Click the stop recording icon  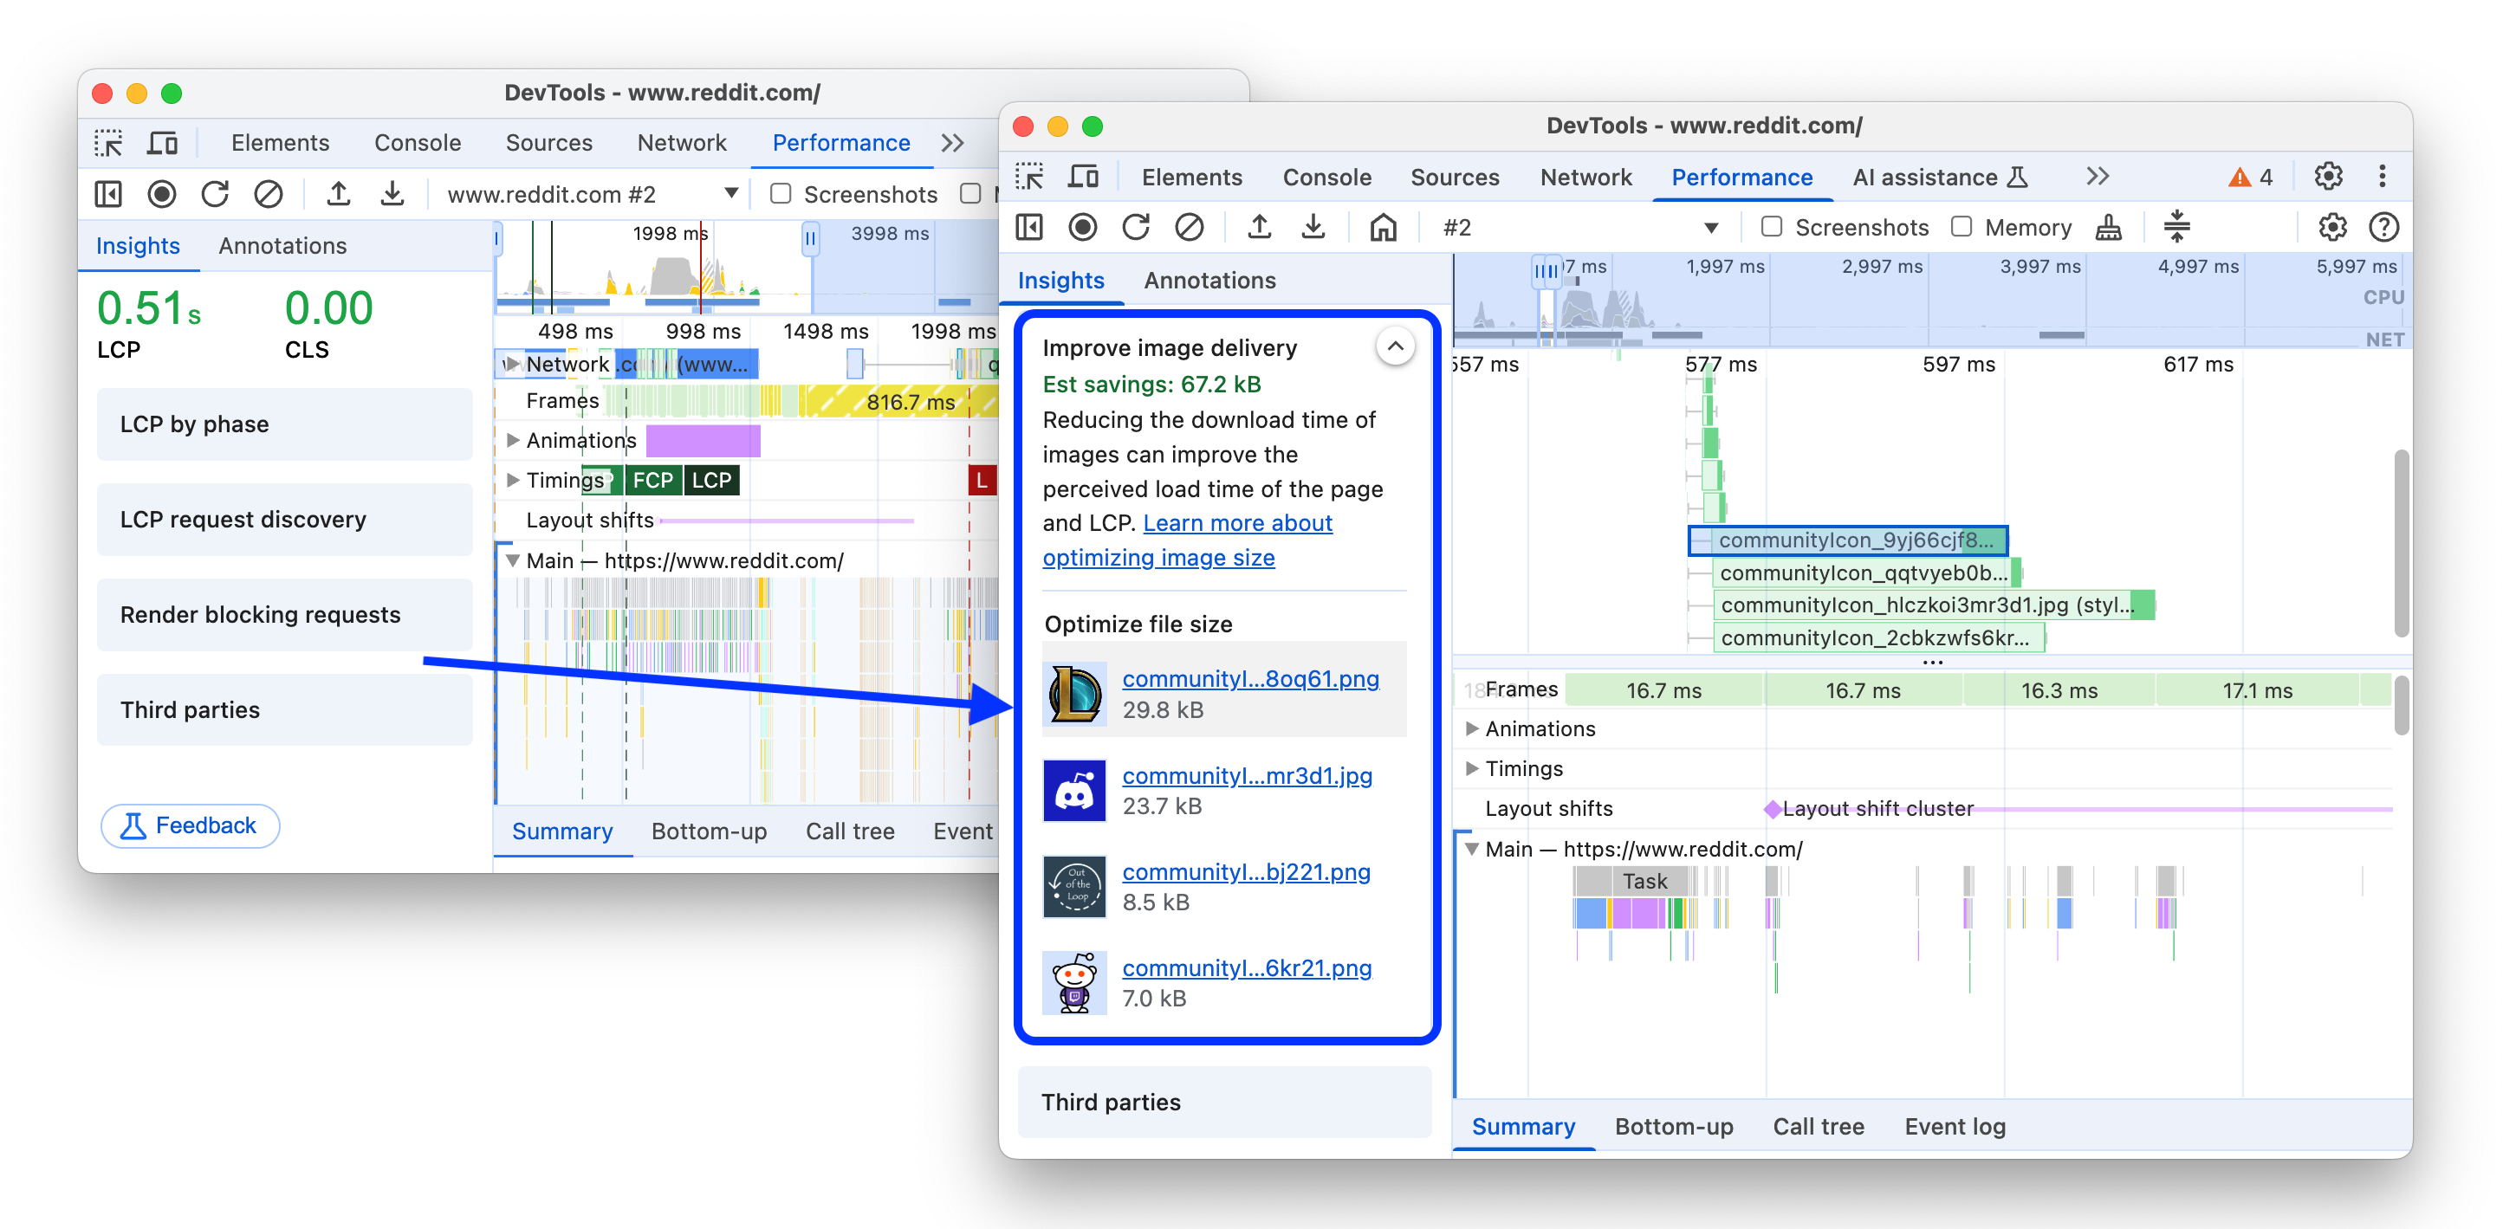[1086, 227]
